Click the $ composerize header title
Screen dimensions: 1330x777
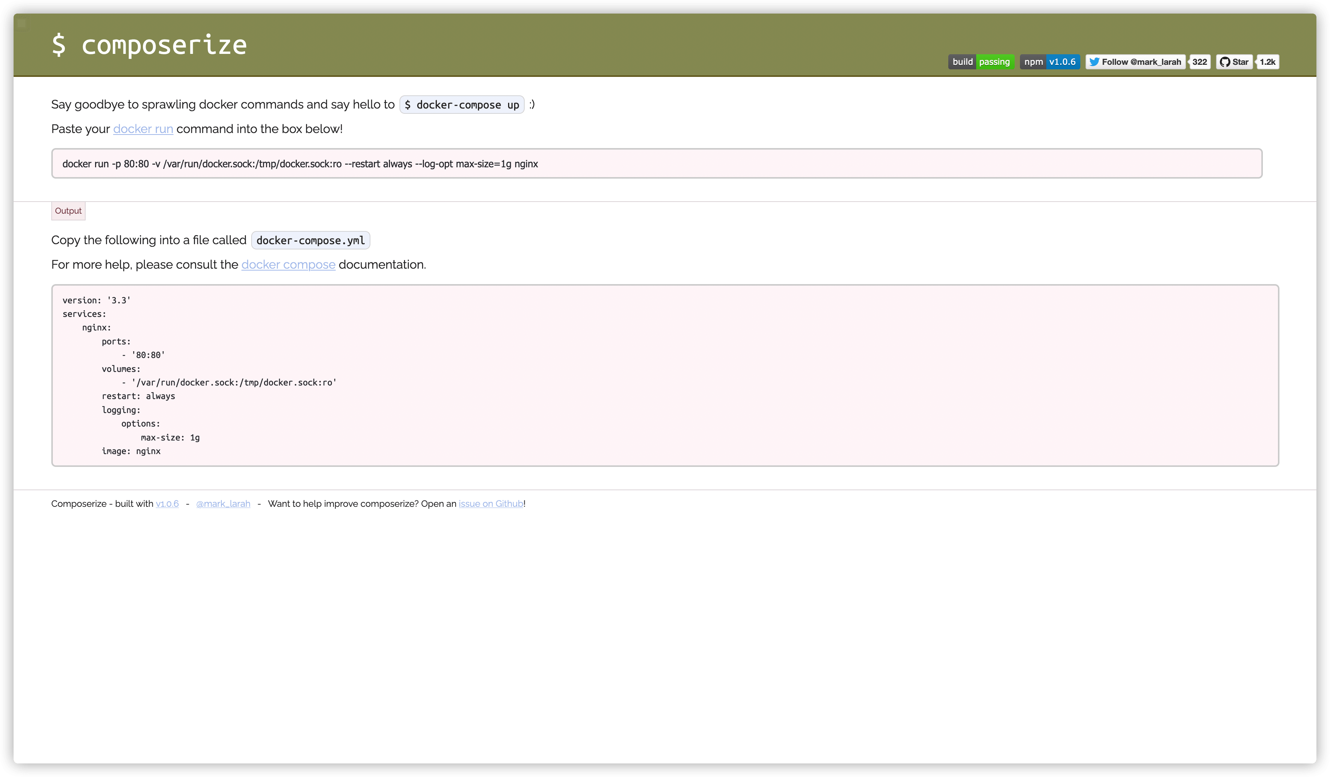[149, 45]
